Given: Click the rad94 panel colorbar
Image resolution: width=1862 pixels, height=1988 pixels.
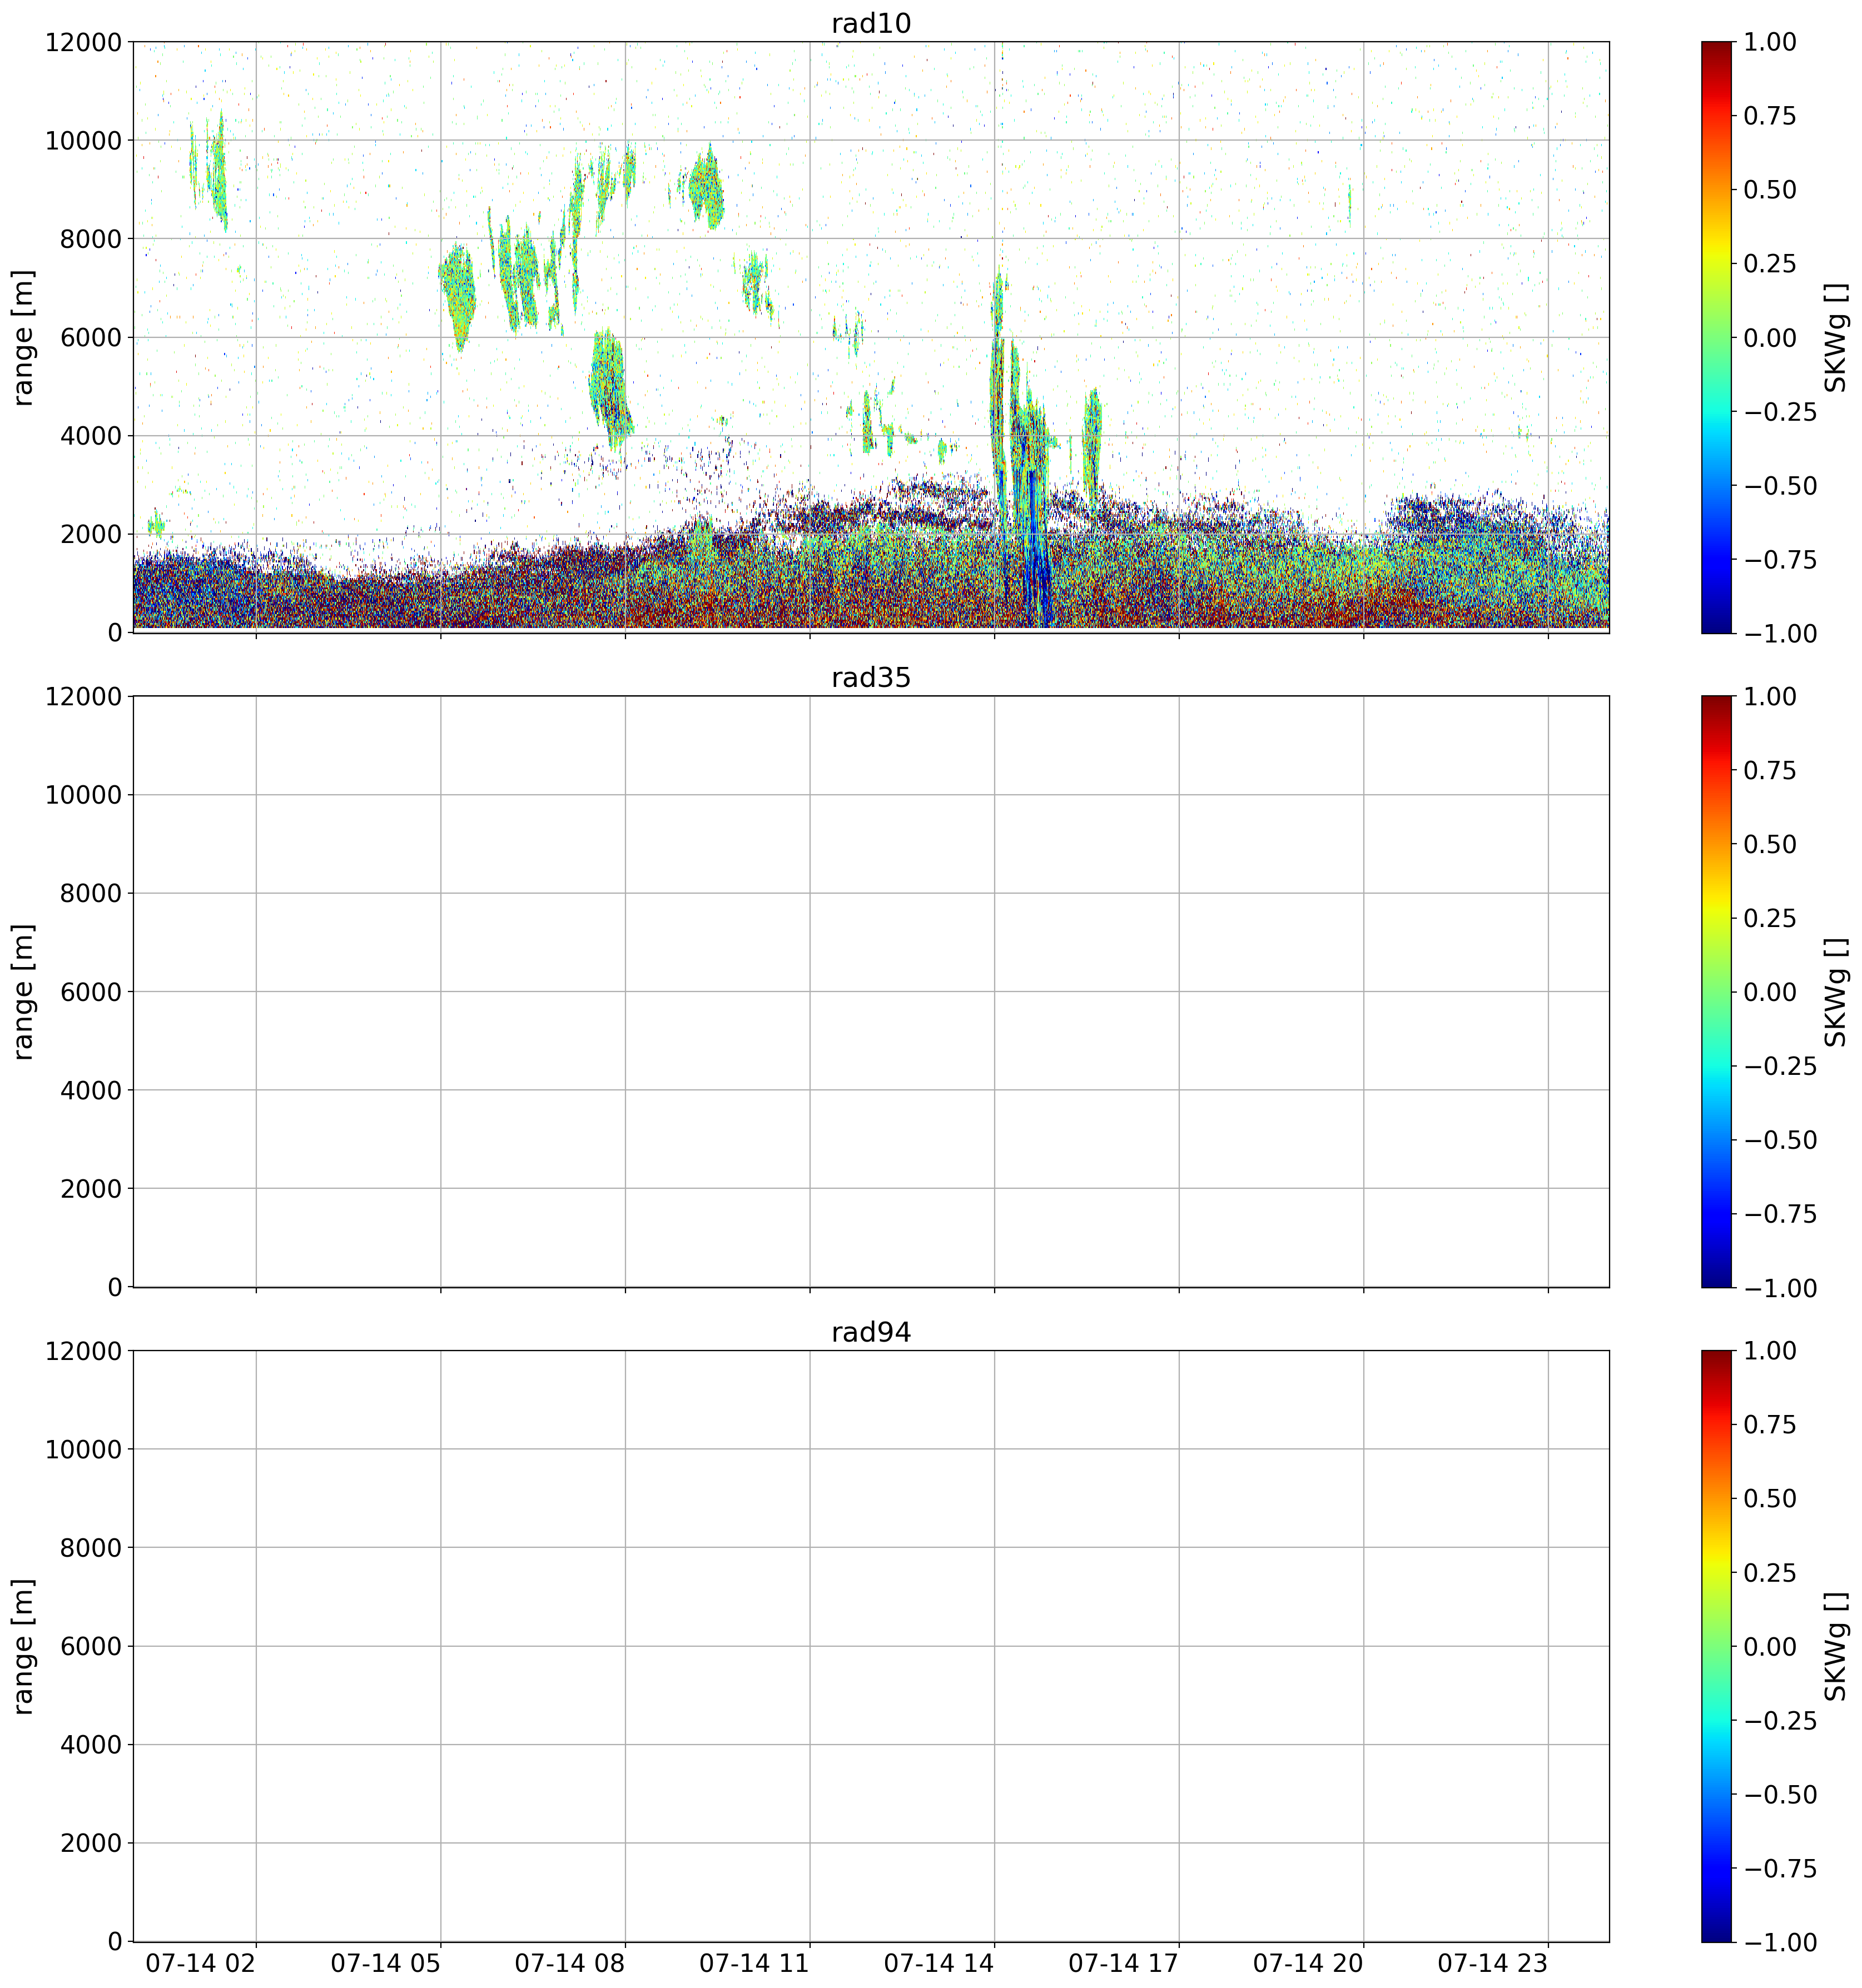Looking at the screenshot, I should pyautogui.click(x=1716, y=1647).
